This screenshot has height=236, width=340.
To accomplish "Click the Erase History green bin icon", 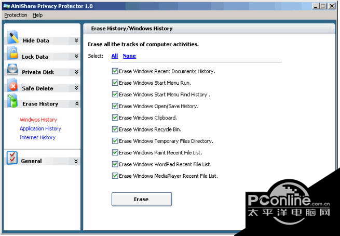I will 12,101.
